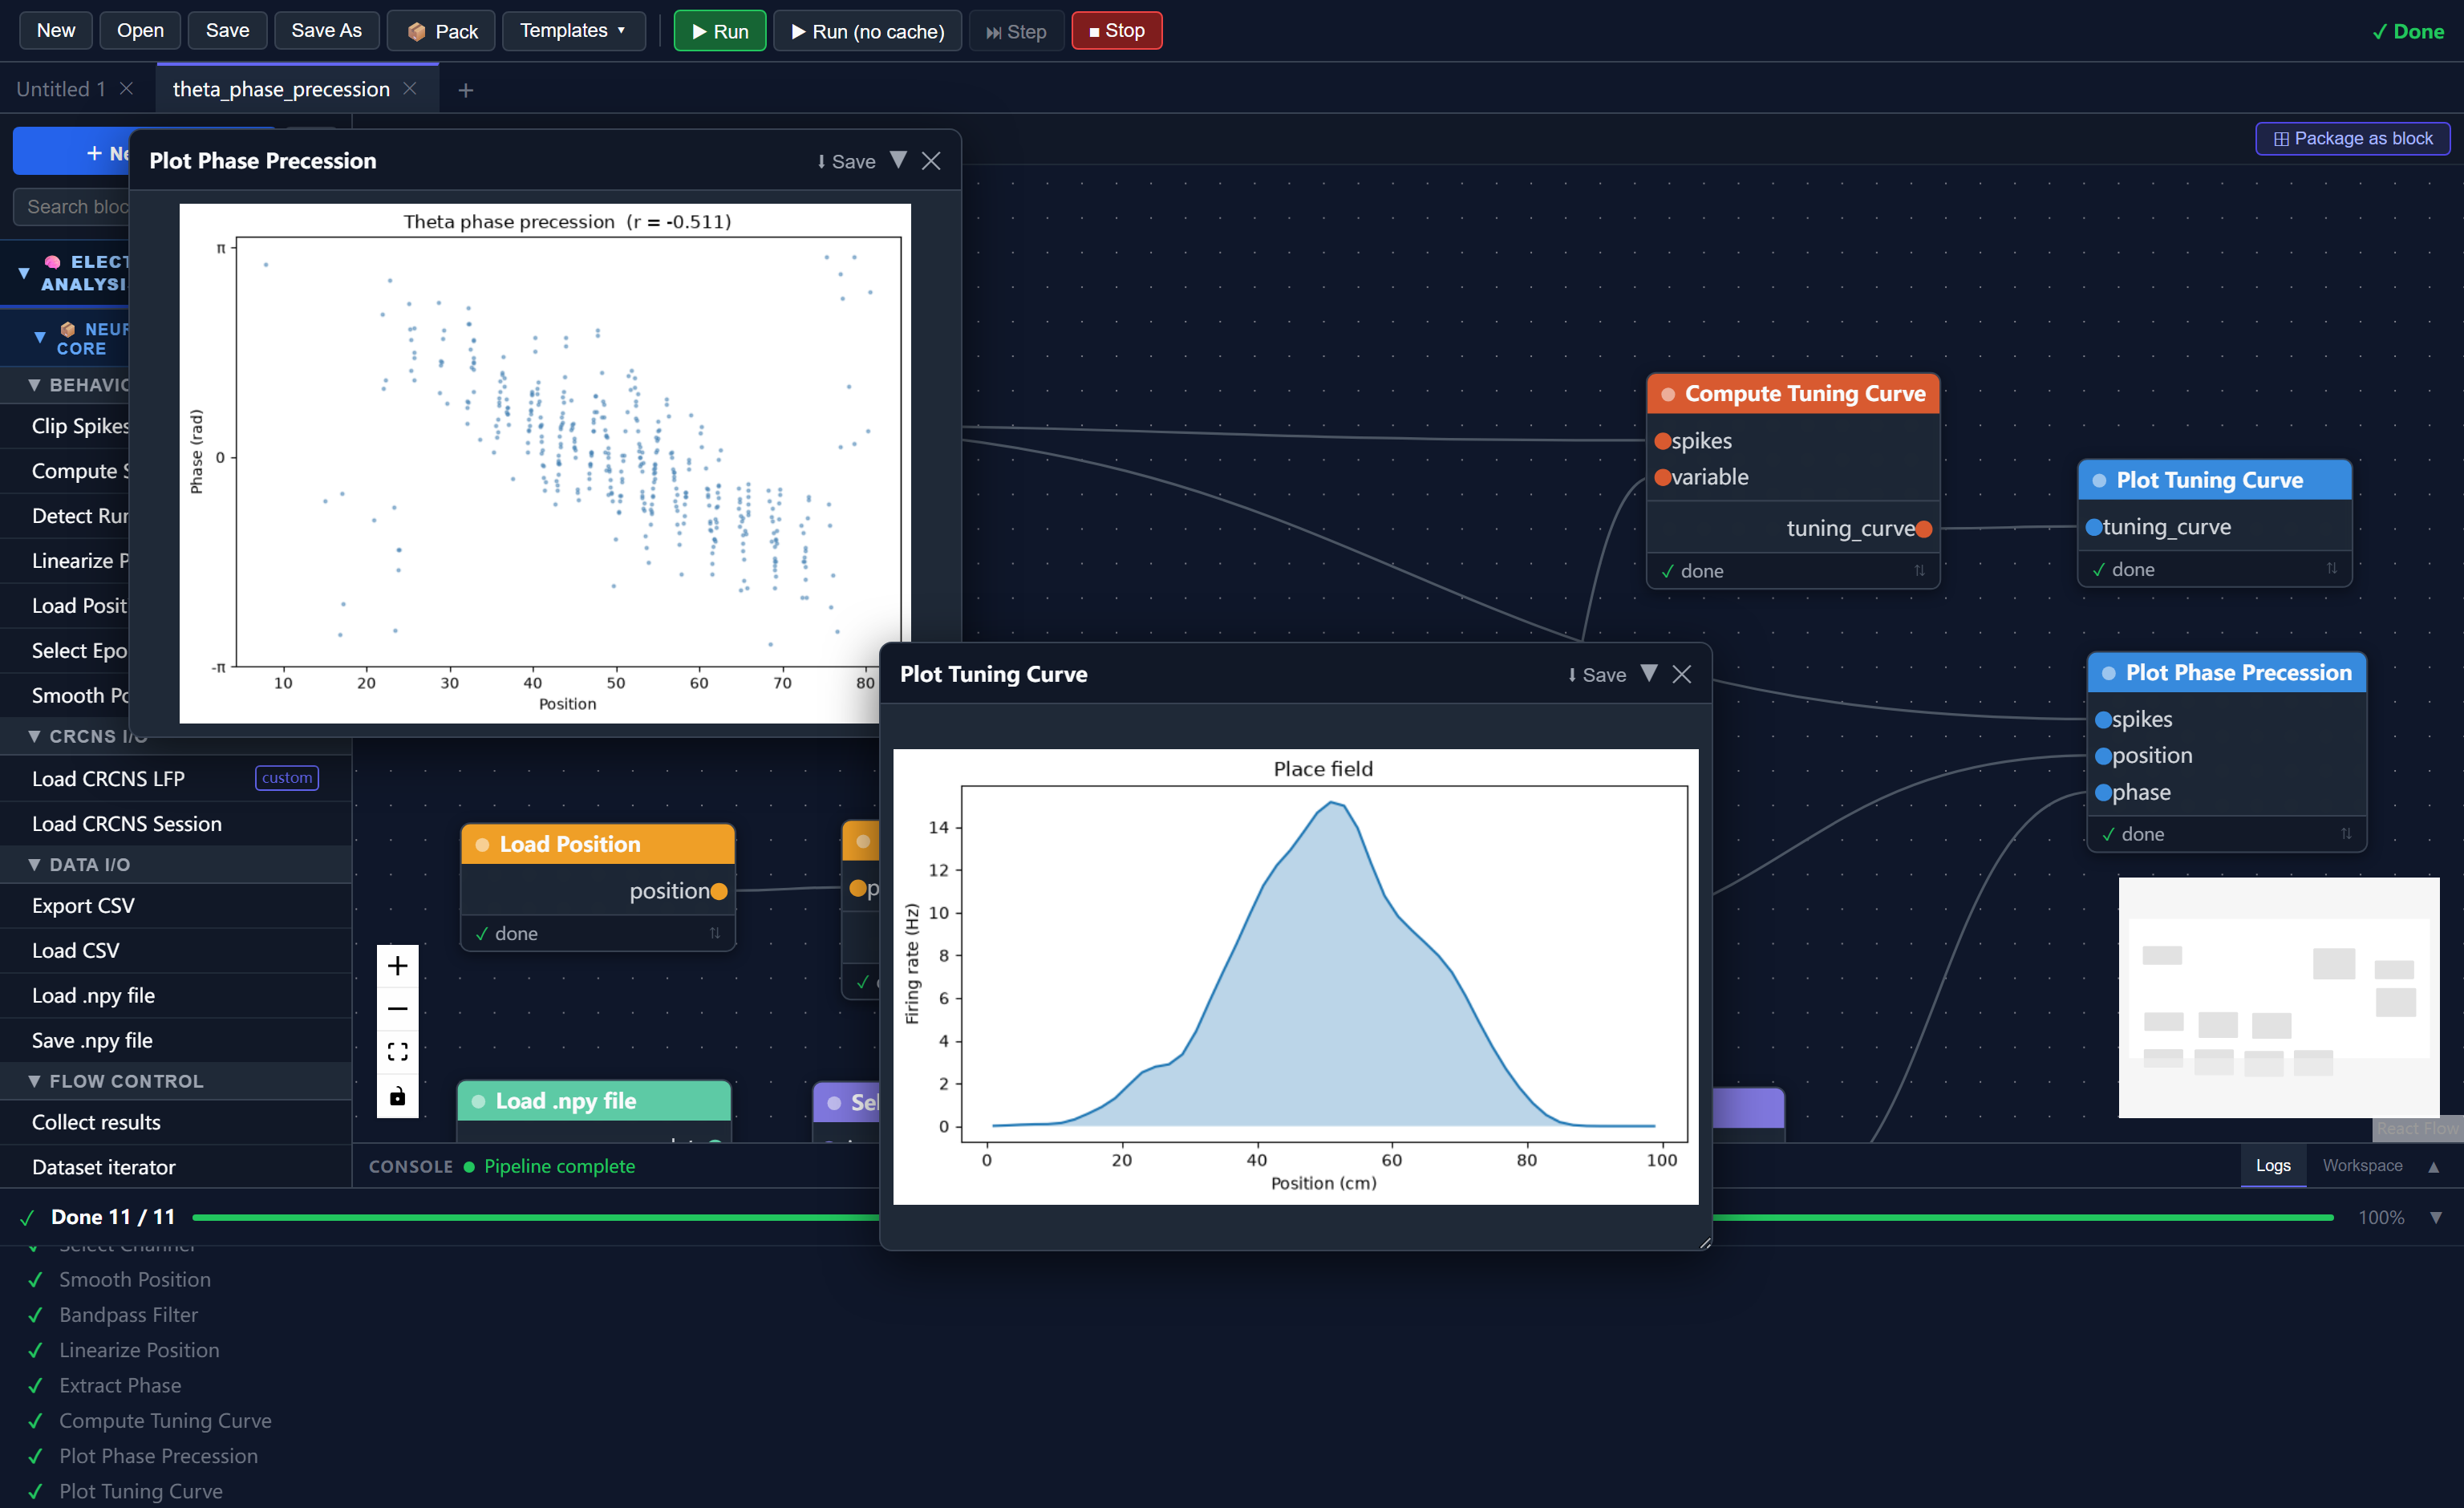This screenshot has height=1508, width=2464.
Task: Collapse the Plot Tuning Curve panel
Action: 1649,674
